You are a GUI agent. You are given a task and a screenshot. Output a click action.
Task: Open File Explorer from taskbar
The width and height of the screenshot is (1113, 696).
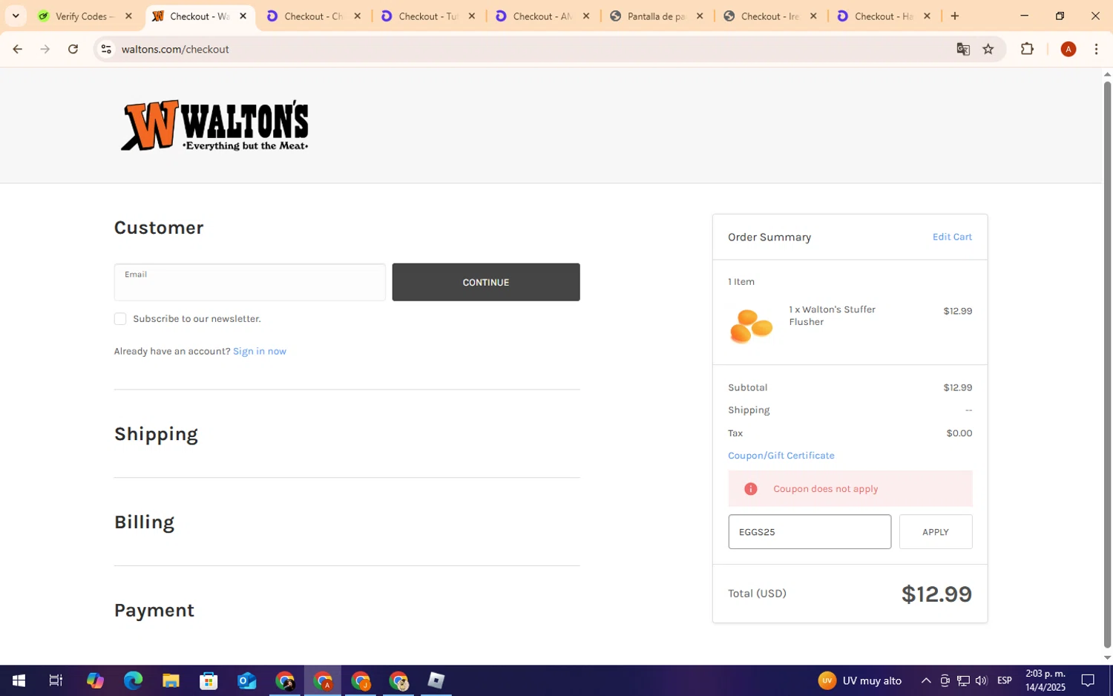point(171,680)
